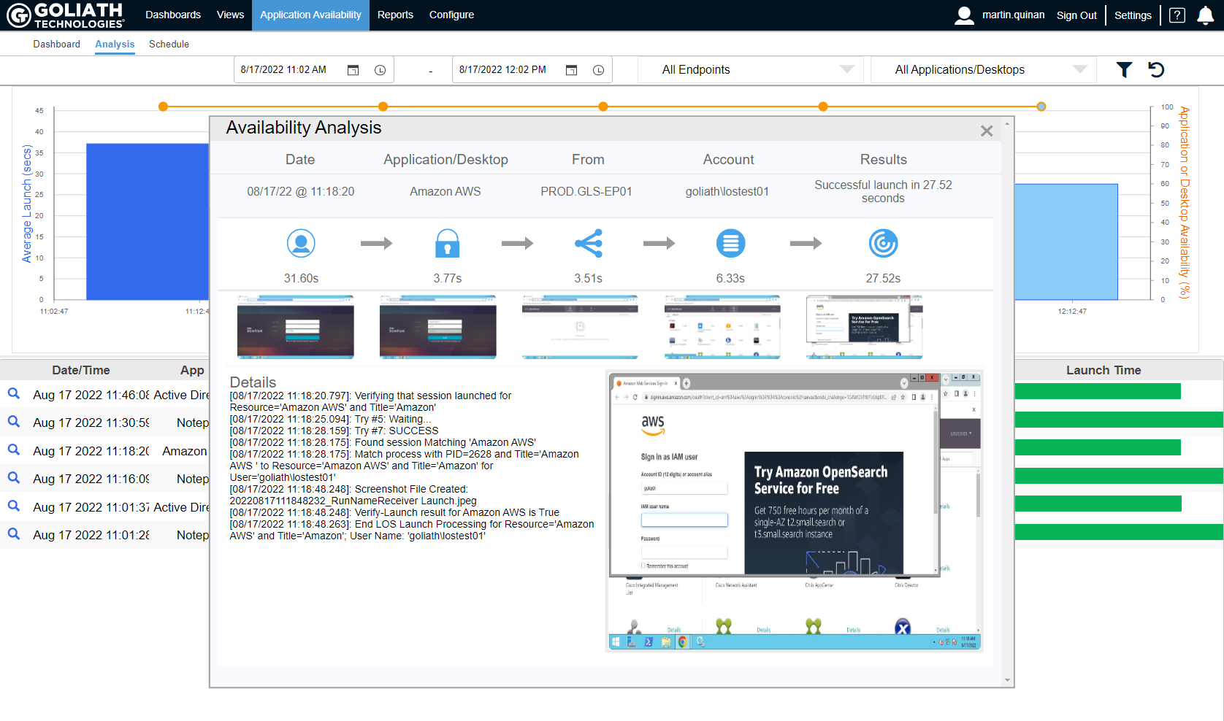The height and width of the screenshot is (721, 1224).
Task: Open the calendar picker for the start date
Action: point(353,69)
